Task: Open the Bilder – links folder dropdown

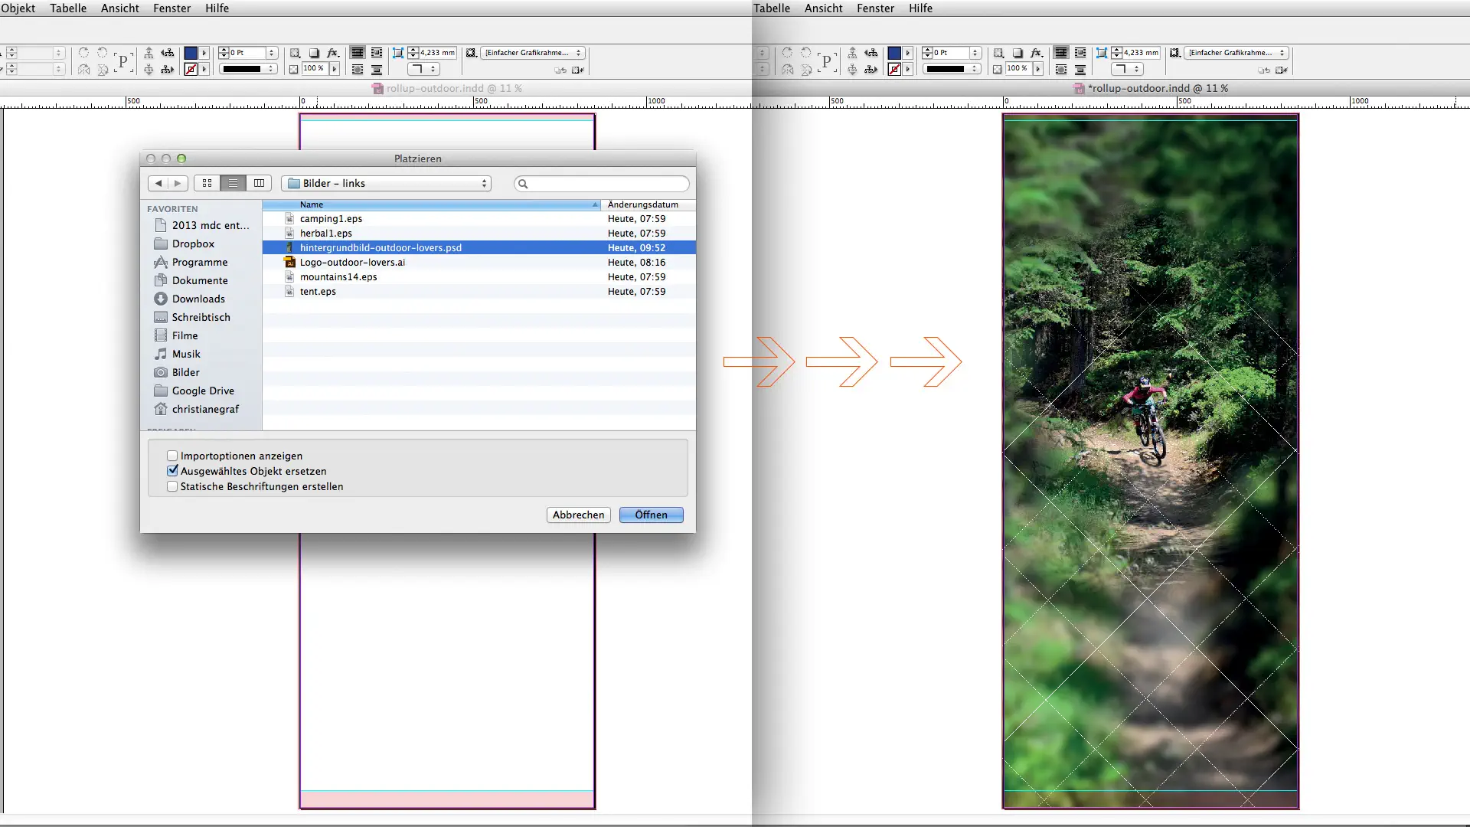Action: 387,183
